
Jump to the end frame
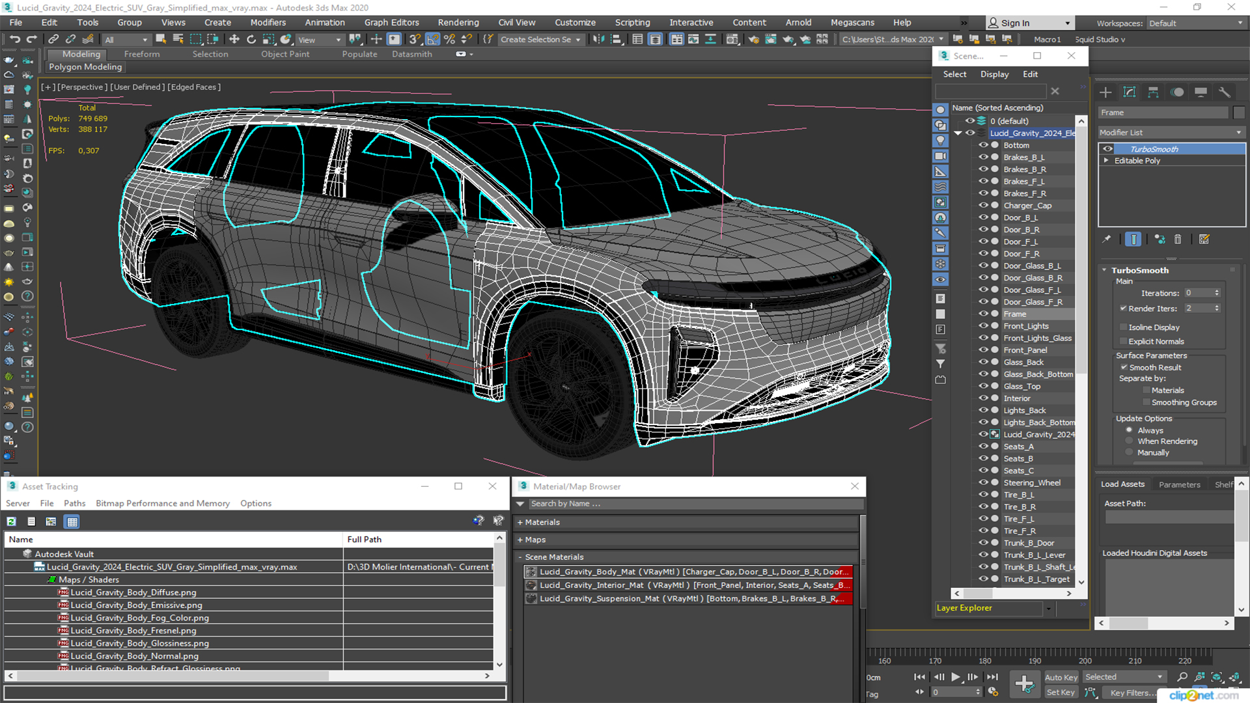point(992,677)
